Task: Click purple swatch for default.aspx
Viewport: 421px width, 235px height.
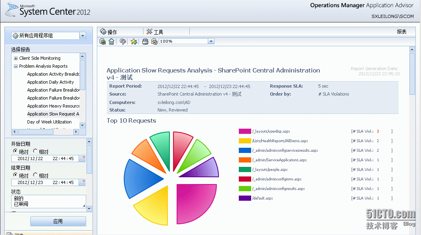Action: coord(245,198)
